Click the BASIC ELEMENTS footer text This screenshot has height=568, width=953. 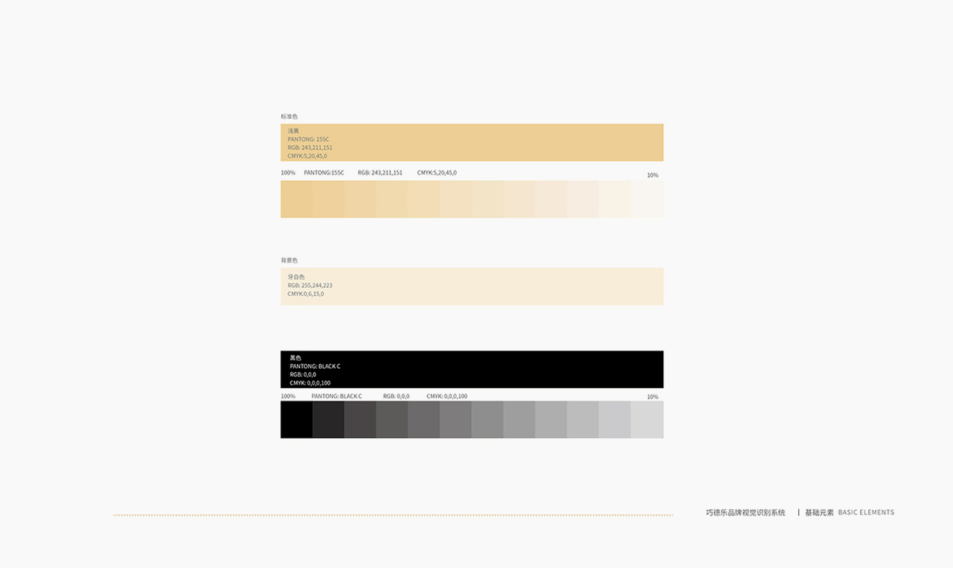pyautogui.click(x=866, y=513)
